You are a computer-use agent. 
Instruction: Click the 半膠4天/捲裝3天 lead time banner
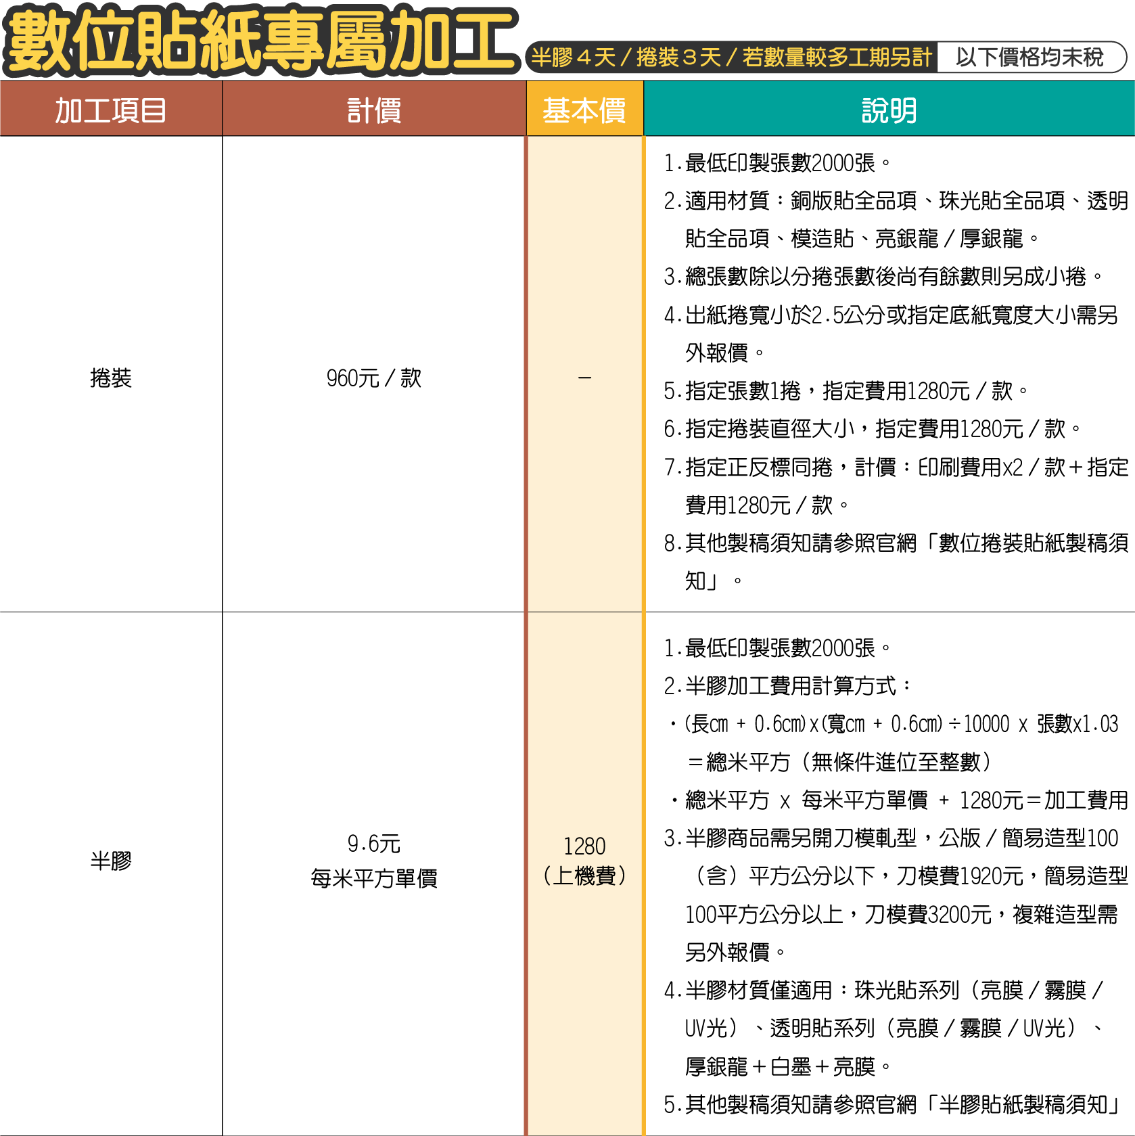point(731,58)
